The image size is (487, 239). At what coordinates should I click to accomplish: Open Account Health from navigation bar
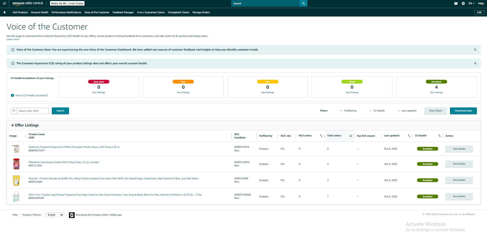pyautogui.click(x=40, y=12)
